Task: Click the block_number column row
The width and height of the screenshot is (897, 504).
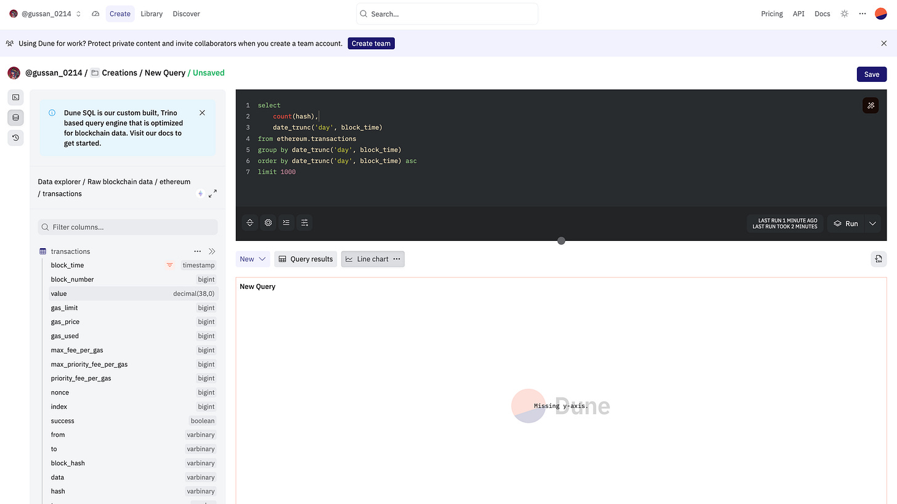Action: [133, 280]
